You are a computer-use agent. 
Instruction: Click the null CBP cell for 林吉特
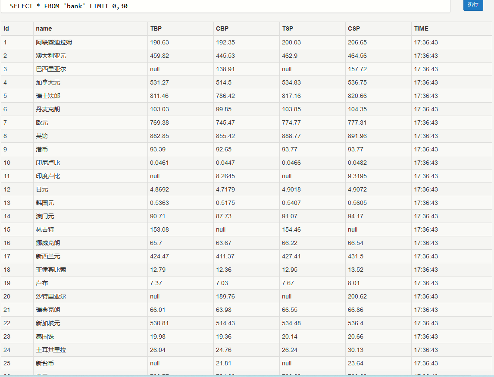(x=221, y=229)
